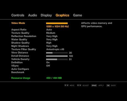Image resolution: width=127 pixels, height=101 pixels.
Task: Select the Graphics tab
Action: pyautogui.click(x=62, y=15)
